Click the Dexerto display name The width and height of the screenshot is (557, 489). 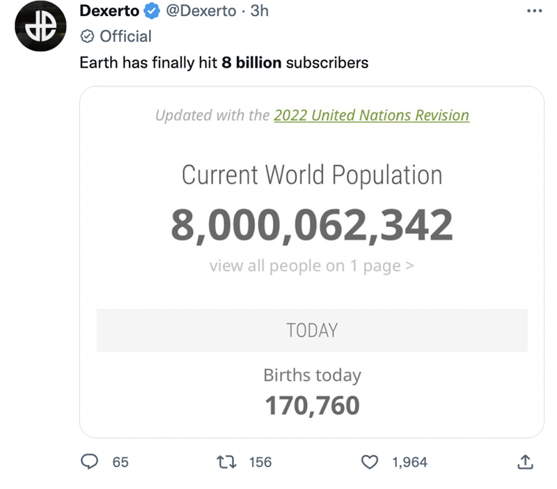click(109, 11)
